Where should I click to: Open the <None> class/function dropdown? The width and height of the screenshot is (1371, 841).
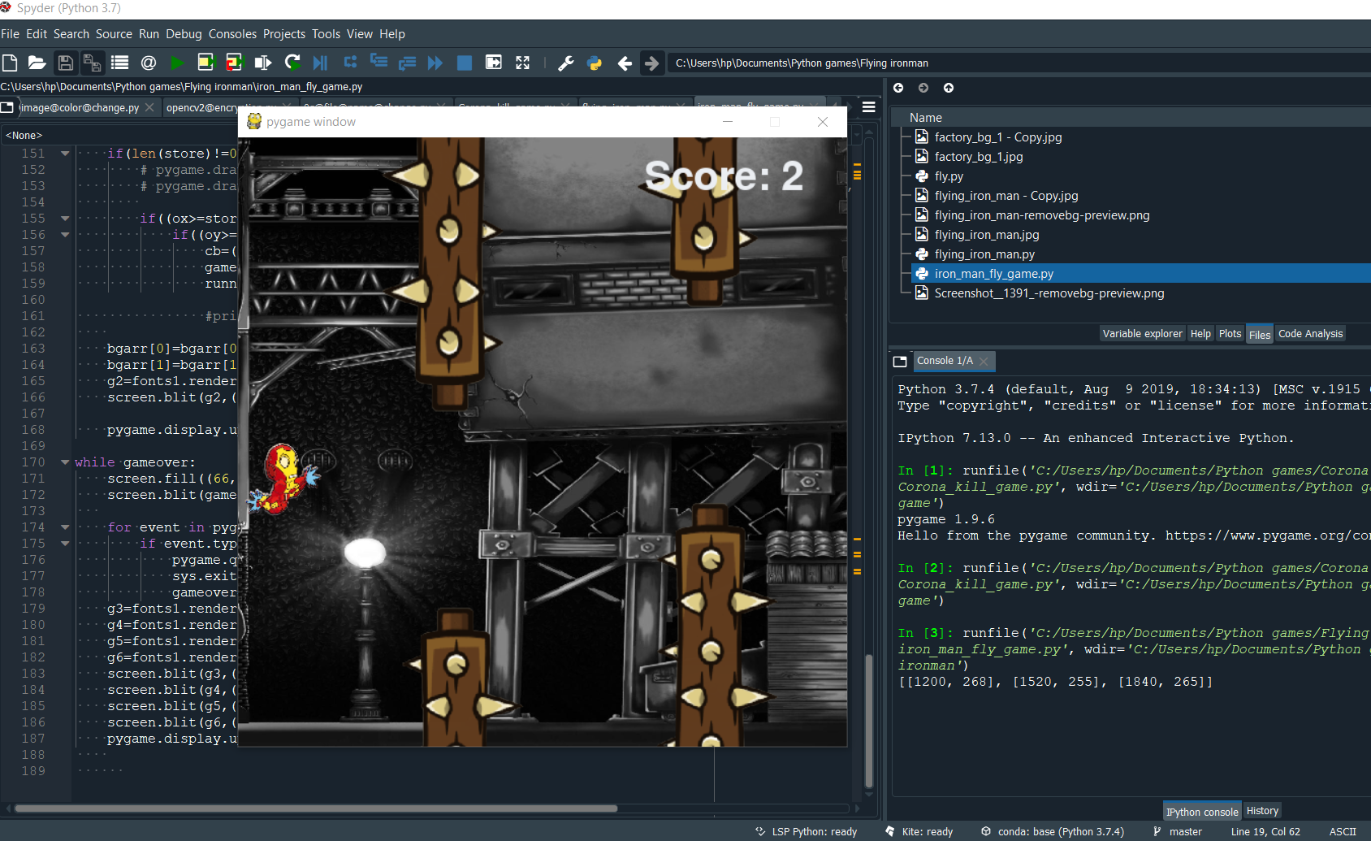pos(119,135)
